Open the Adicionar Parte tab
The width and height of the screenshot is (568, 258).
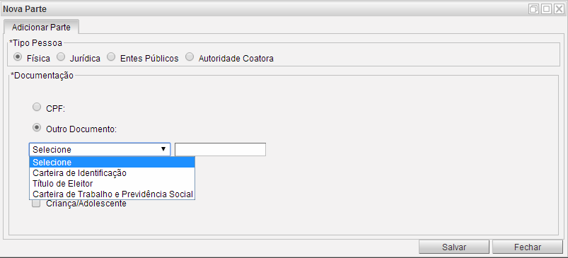[41, 27]
